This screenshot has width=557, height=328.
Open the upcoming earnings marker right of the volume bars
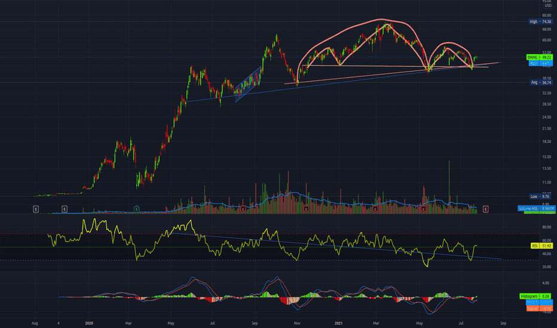[x=486, y=209]
